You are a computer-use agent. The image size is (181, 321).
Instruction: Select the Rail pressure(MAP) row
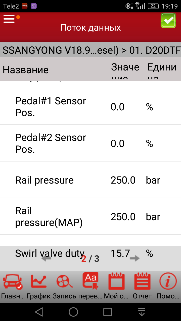(x=90, y=217)
